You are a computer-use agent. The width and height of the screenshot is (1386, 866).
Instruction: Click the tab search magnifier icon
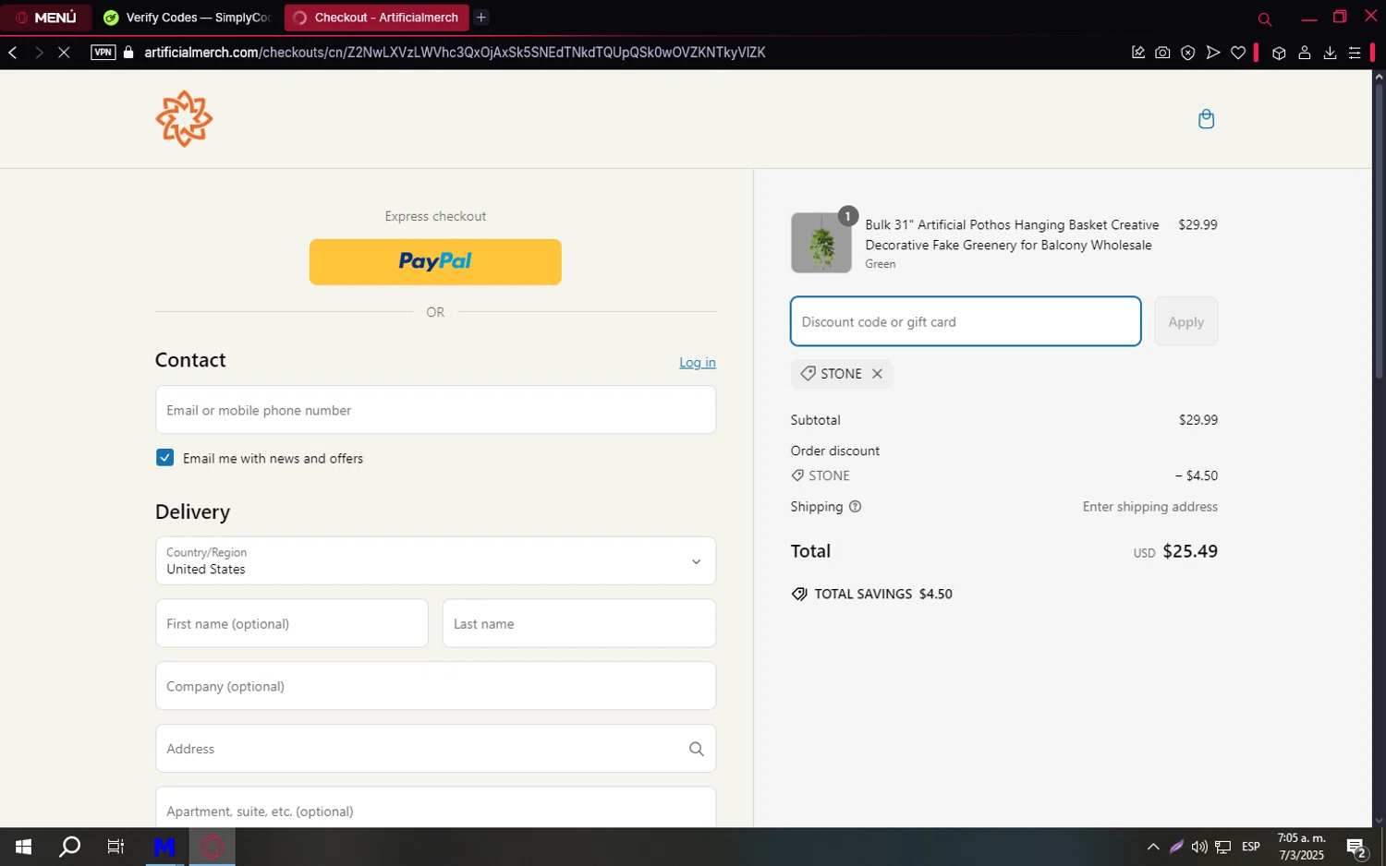1265,18
